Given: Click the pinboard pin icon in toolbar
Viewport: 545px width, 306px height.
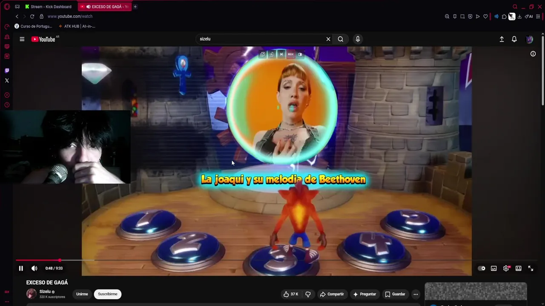Looking at the screenshot, I should [x=455, y=17].
